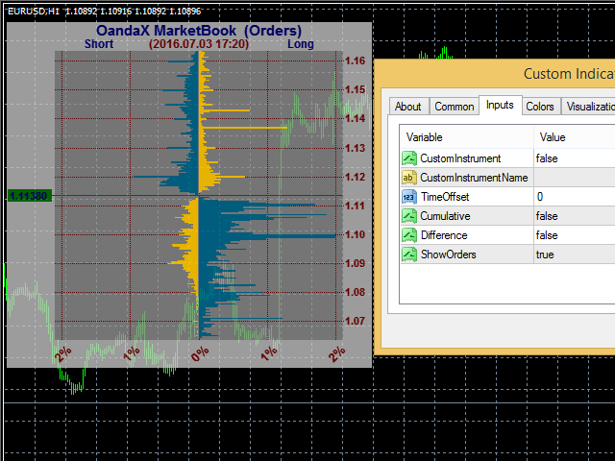Screen dimensions: 615x461
Task: Select the Inputs tab
Action: pyautogui.click(x=500, y=105)
